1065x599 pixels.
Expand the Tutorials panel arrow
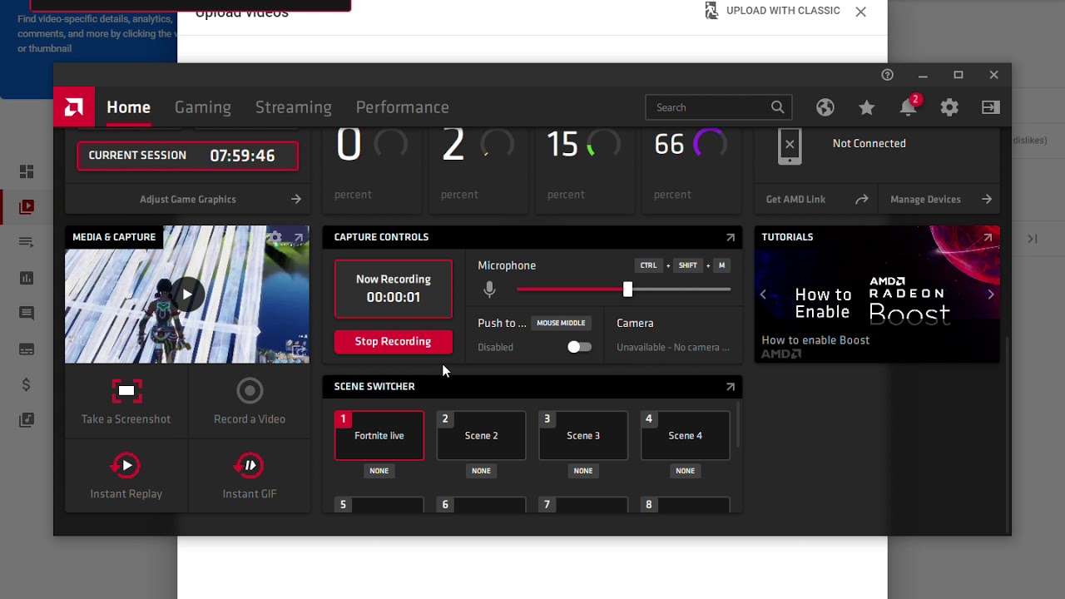tap(988, 238)
